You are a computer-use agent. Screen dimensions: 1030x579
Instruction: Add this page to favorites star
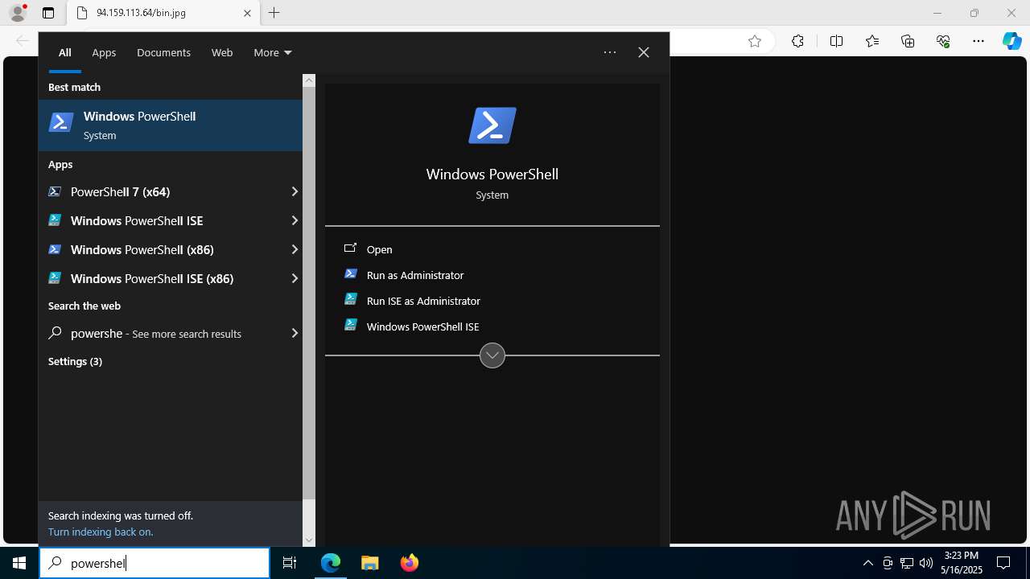pyautogui.click(x=754, y=42)
